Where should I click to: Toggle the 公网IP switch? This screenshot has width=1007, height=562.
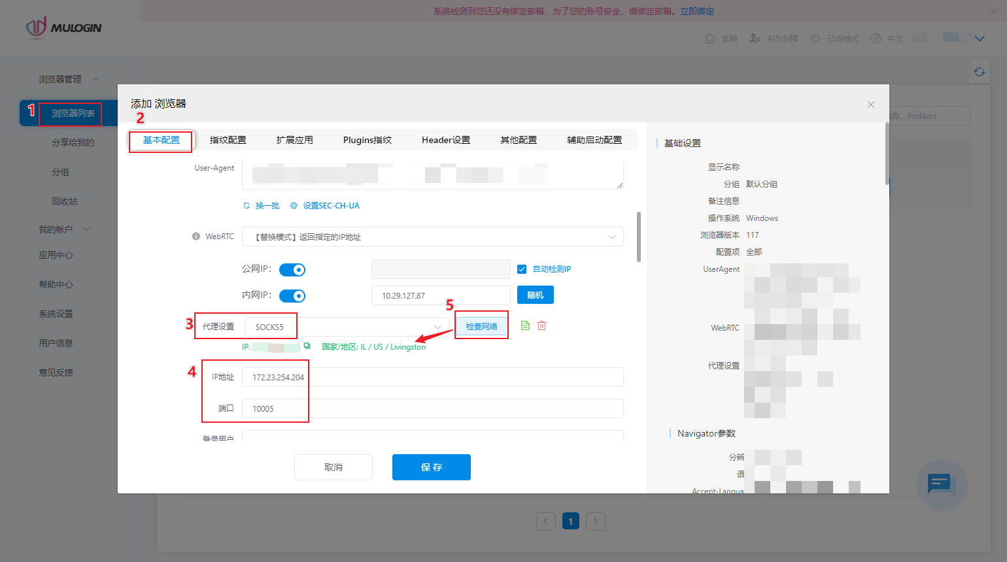point(292,270)
